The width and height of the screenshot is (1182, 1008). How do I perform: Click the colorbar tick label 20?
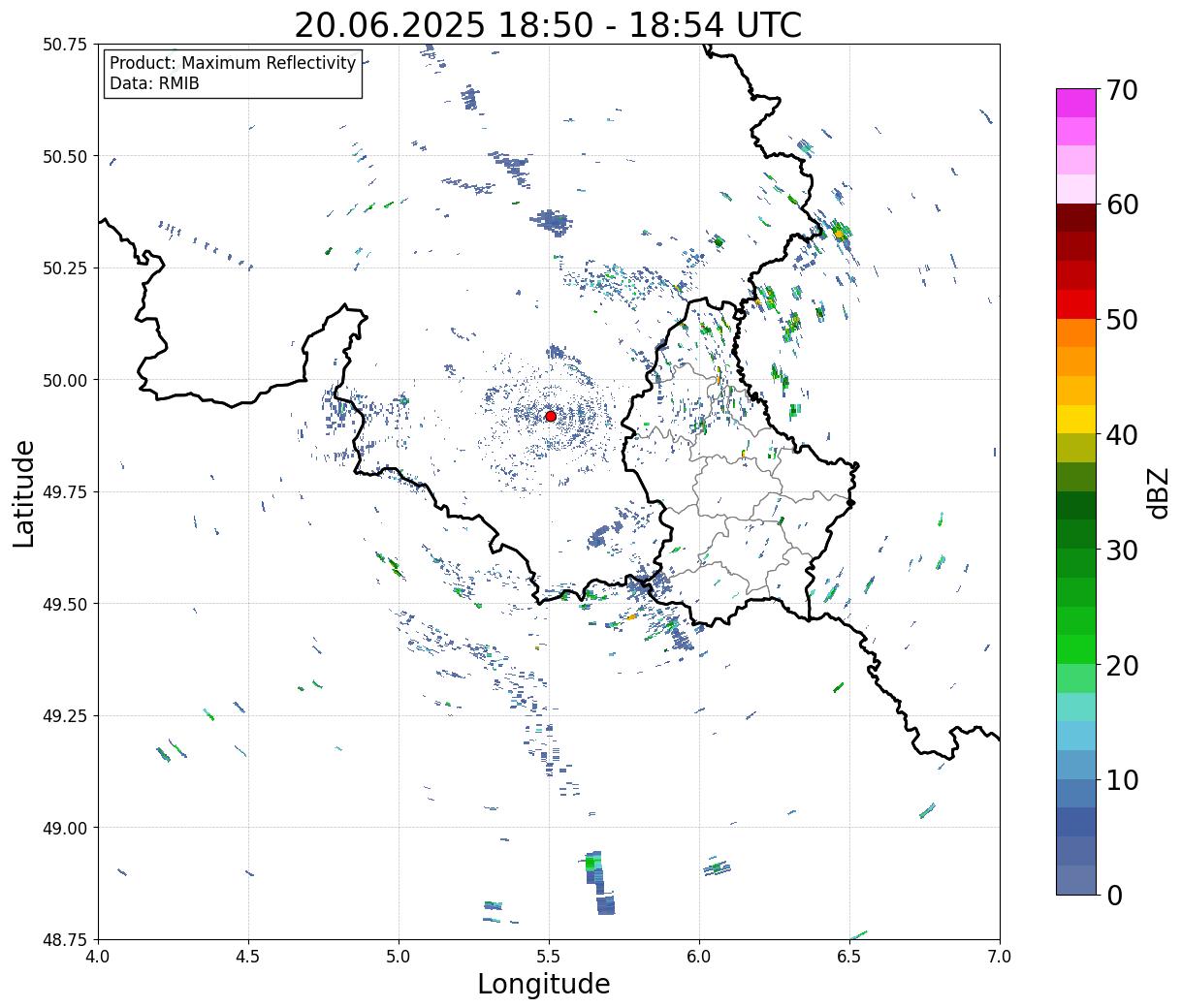1121,665
